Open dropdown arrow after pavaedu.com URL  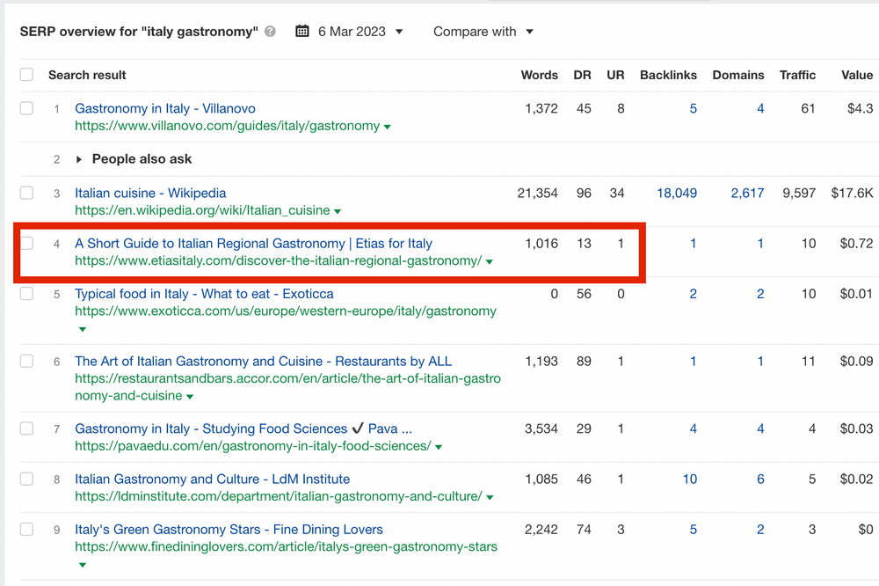tap(439, 447)
